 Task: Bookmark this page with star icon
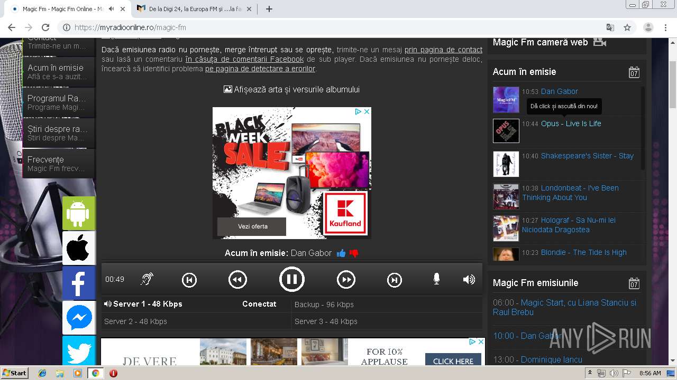click(x=627, y=27)
